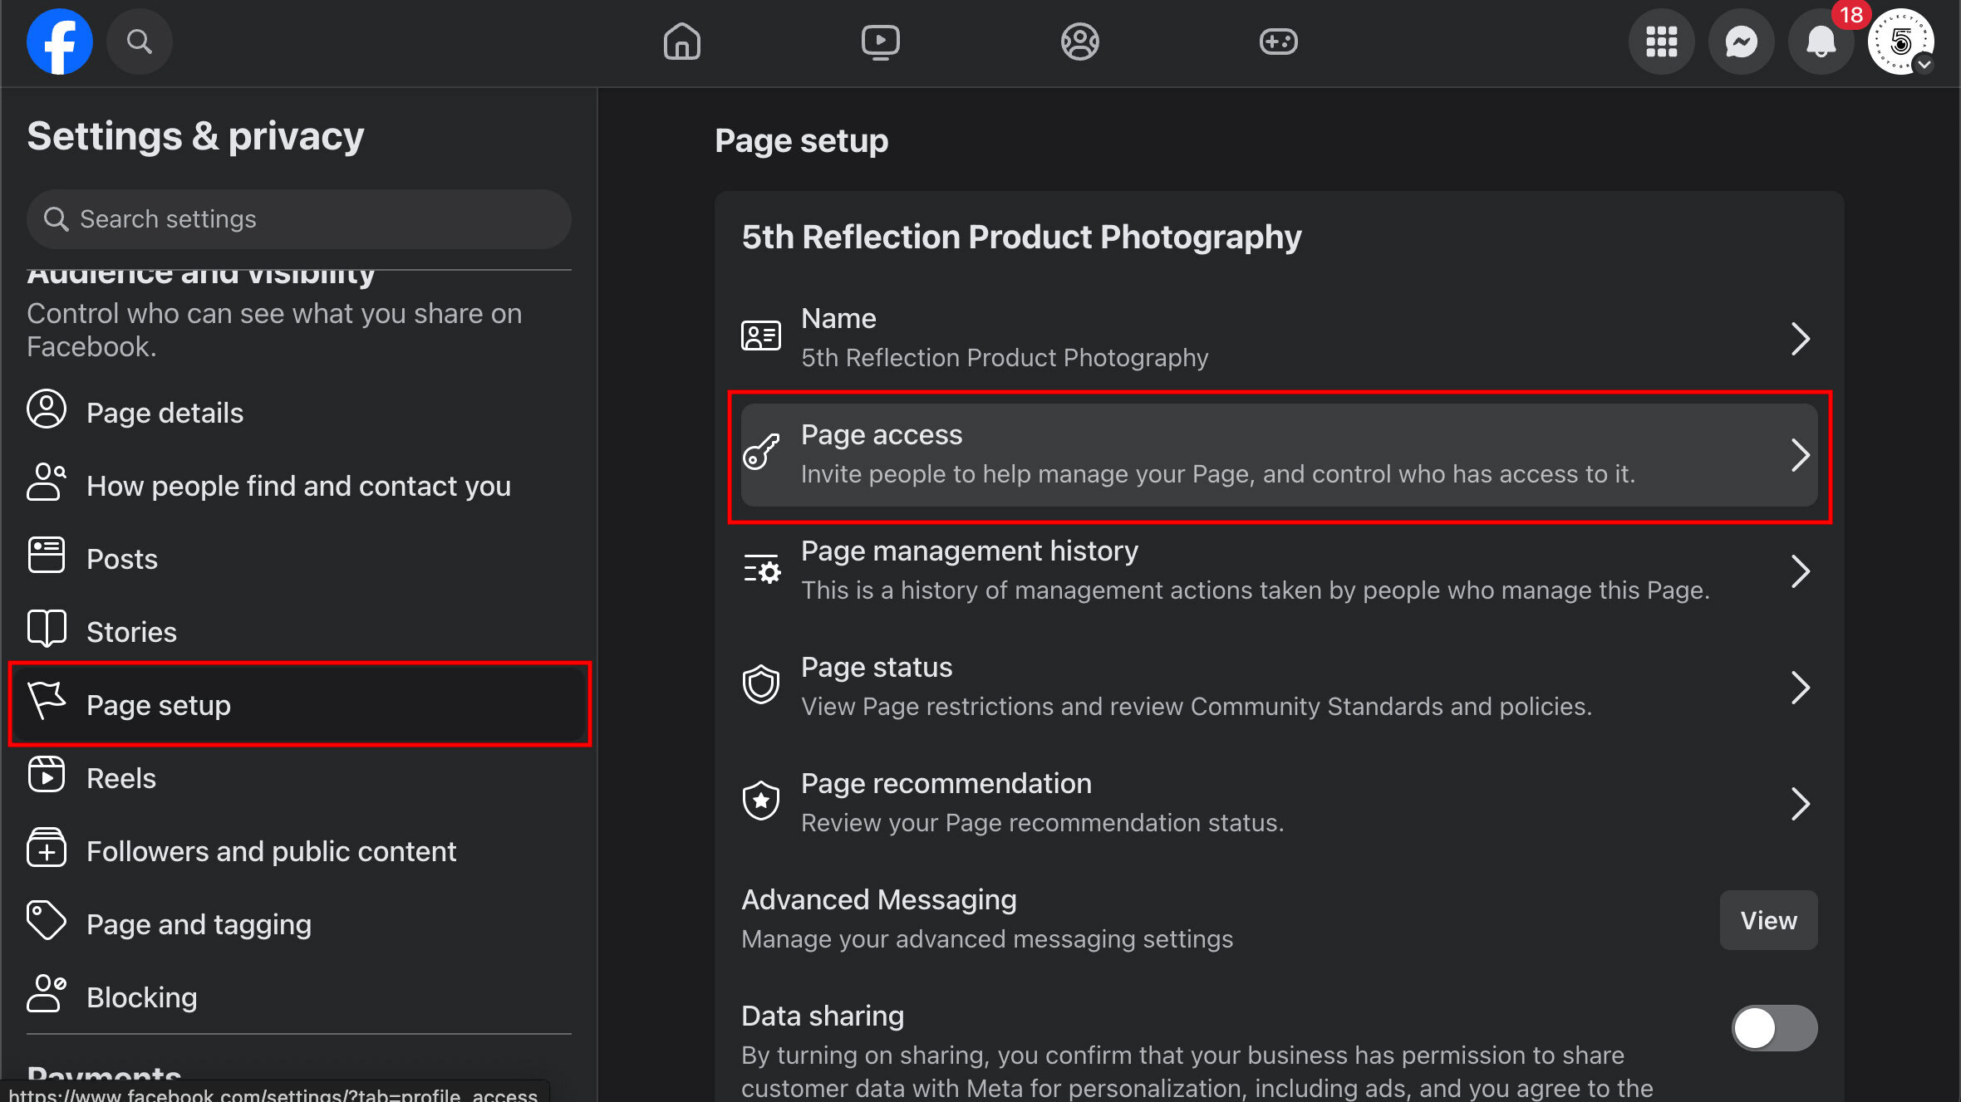Expand Page management history chevron
This screenshot has width=1961, height=1102.
[x=1800, y=571]
